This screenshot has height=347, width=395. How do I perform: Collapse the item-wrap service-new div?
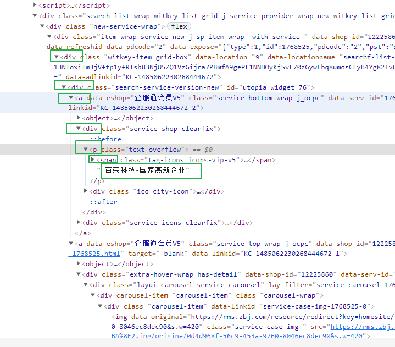pyautogui.click(x=49, y=36)
